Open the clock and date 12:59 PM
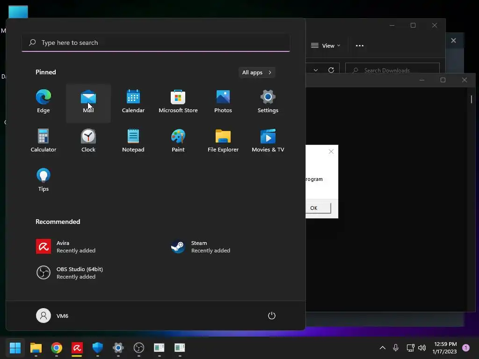This screenshot has width=479, height=359. click(x=444, y=348)
